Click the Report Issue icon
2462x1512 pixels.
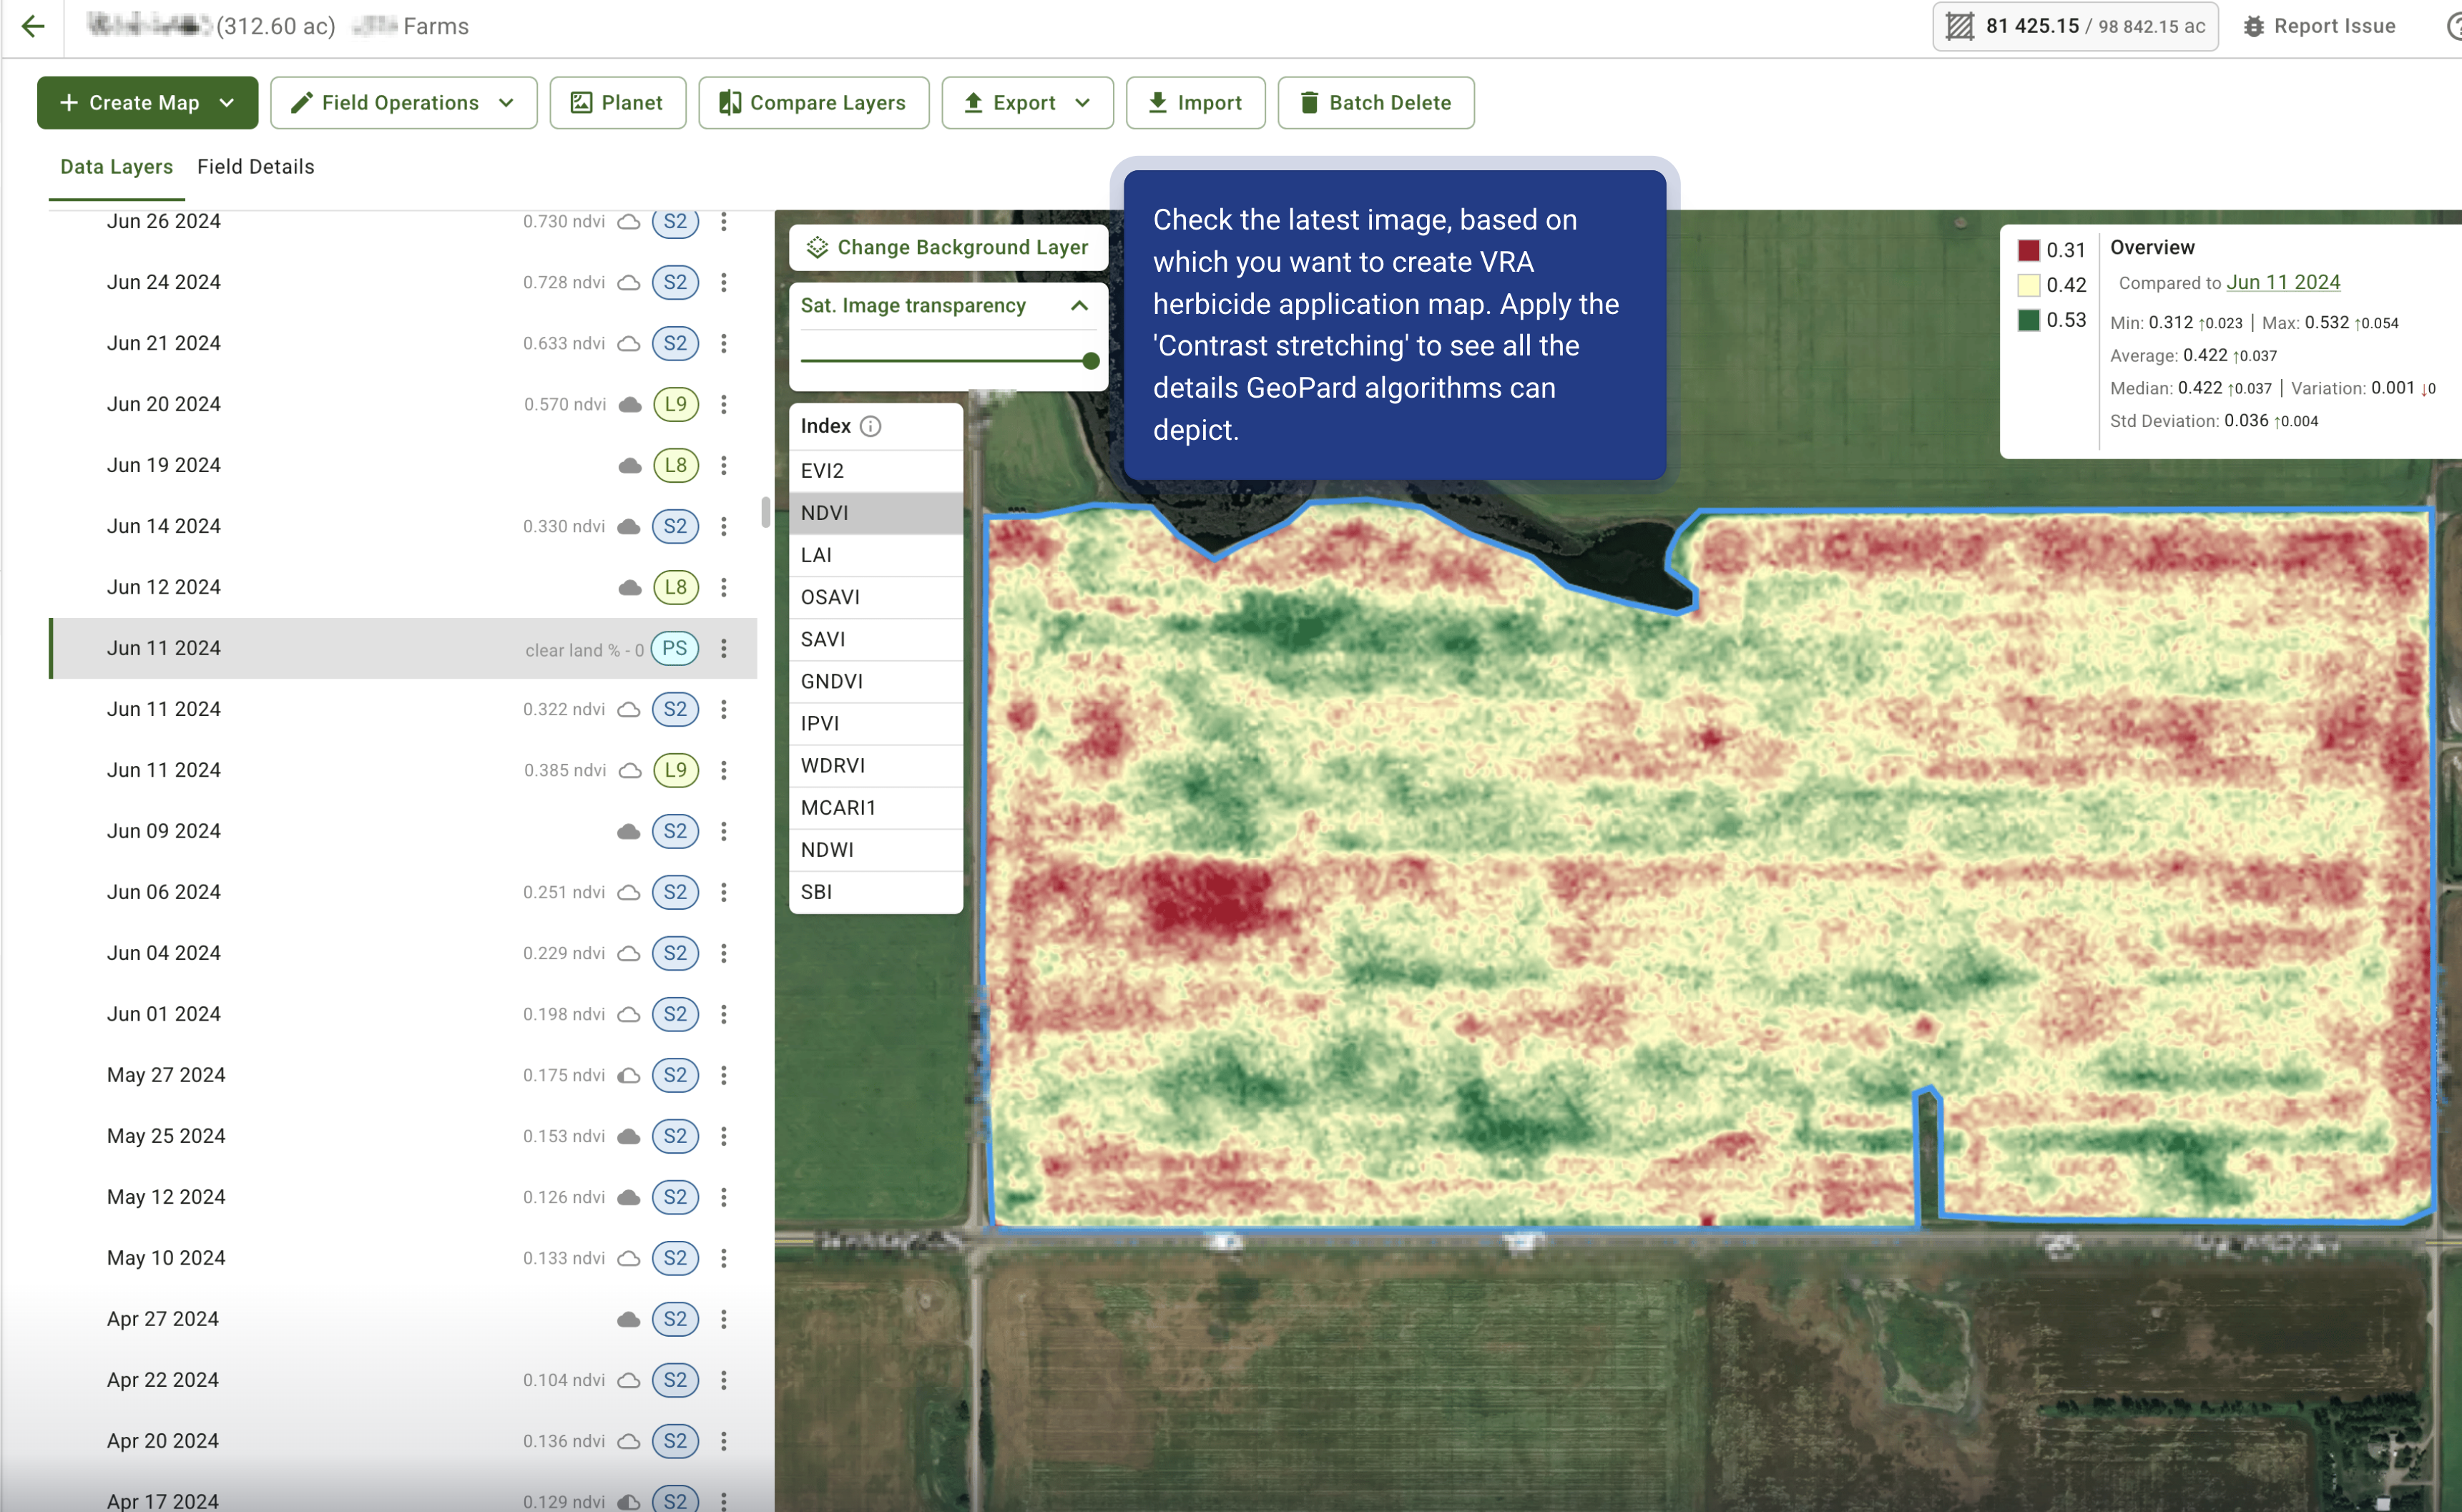pyautogui.click(x=2253, y=26)
